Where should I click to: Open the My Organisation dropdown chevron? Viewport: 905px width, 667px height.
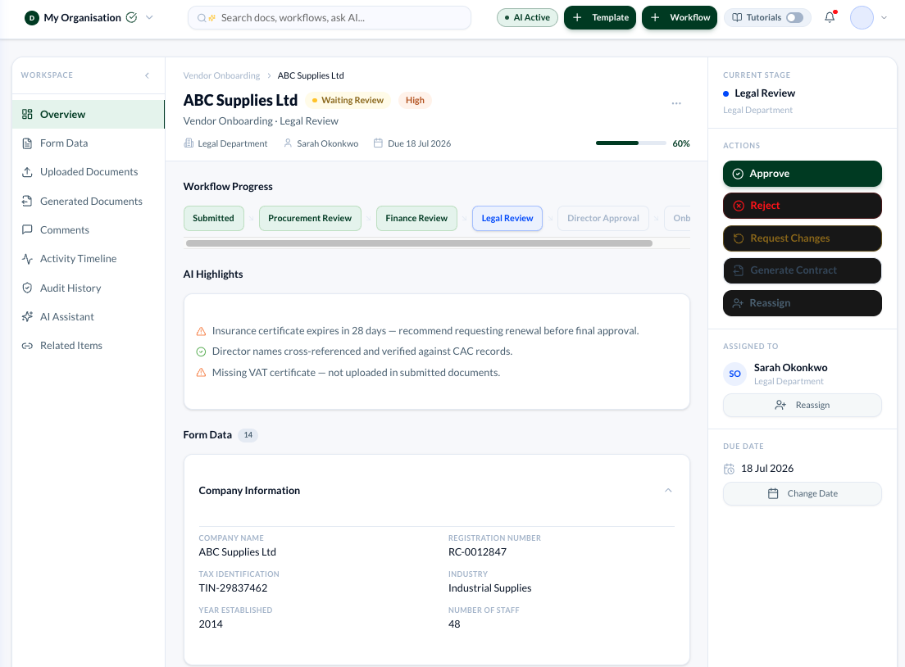tap(149, 17)
